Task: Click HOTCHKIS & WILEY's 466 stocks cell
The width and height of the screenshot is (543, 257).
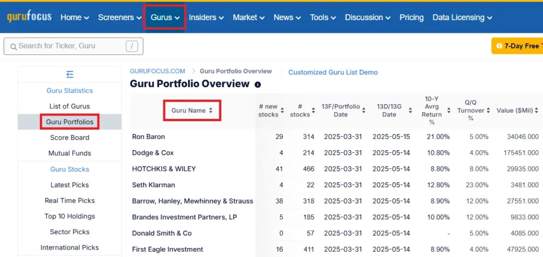Action: [x=308, y=169]
